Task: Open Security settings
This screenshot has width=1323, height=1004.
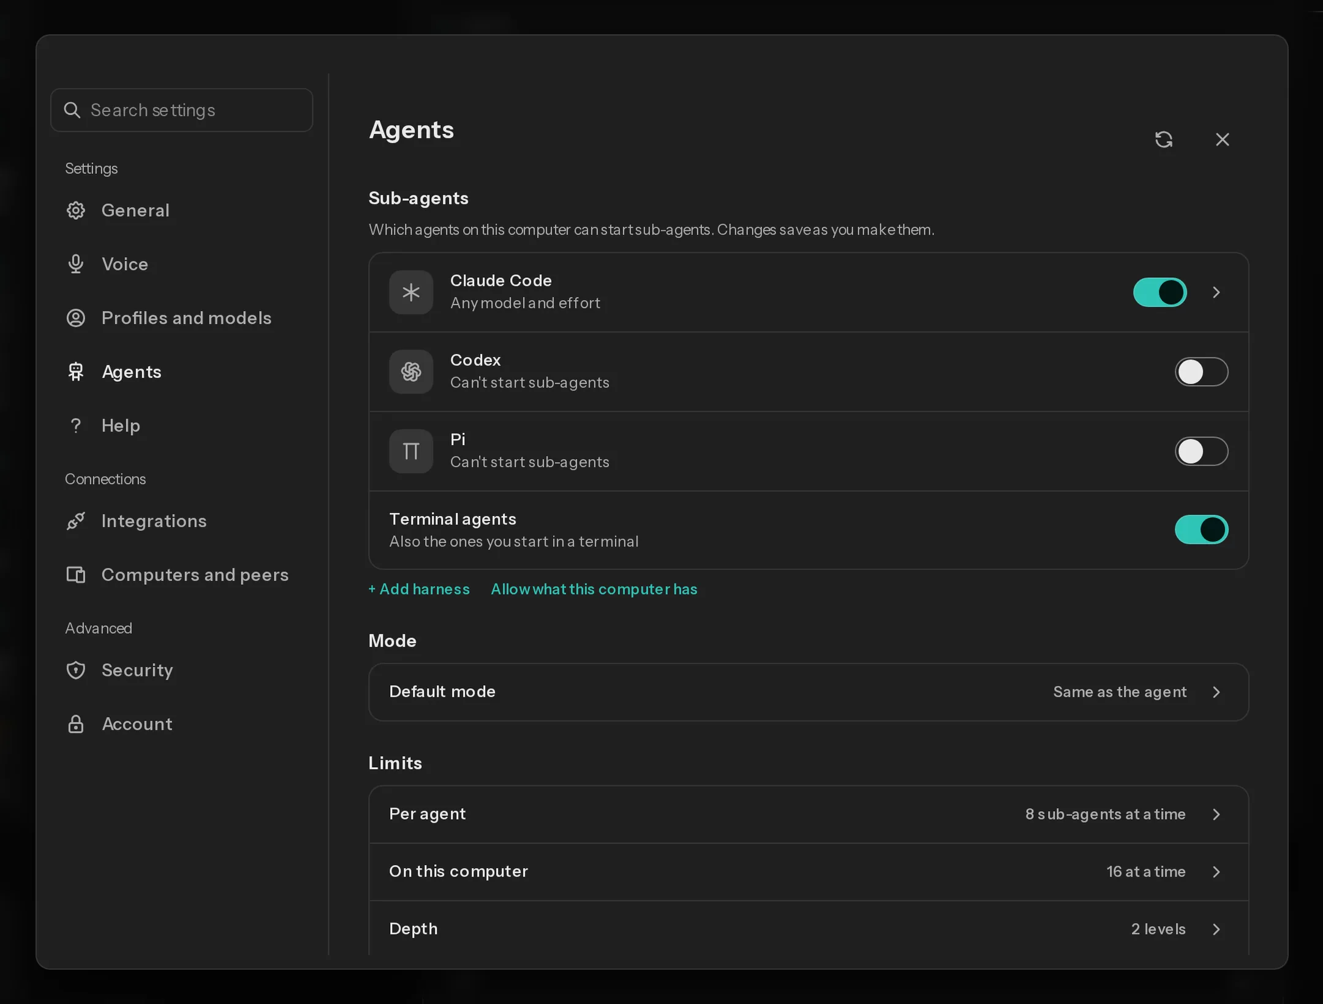Action: point(181,670)
